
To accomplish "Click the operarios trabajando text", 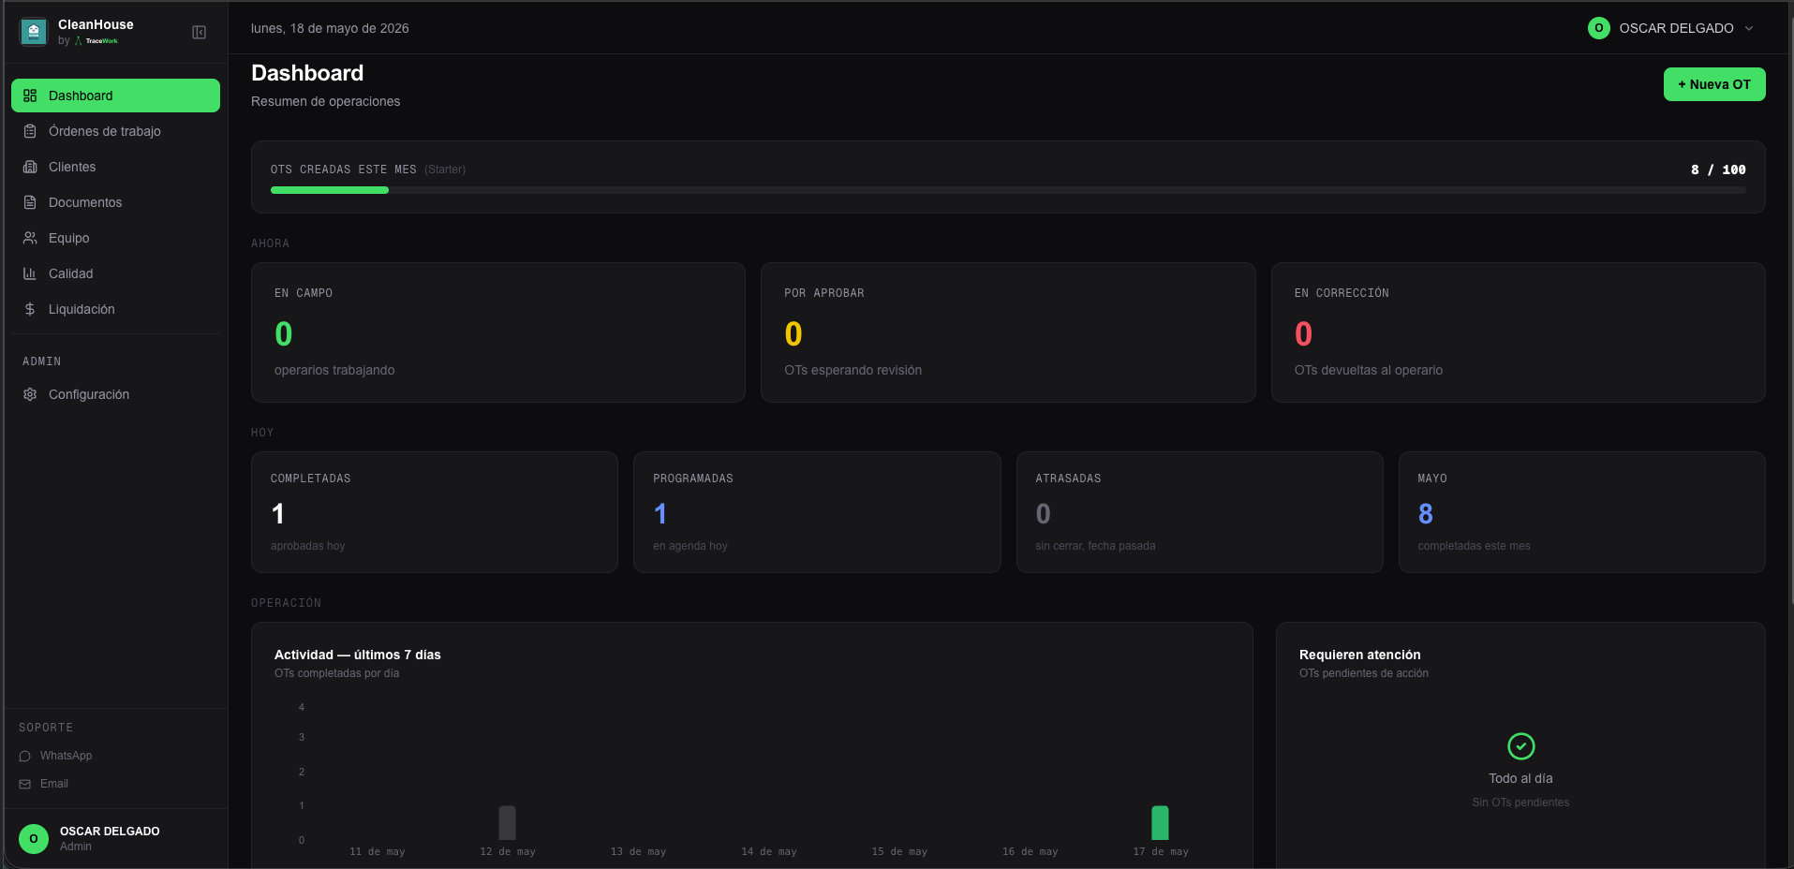I will coord(334,370).
